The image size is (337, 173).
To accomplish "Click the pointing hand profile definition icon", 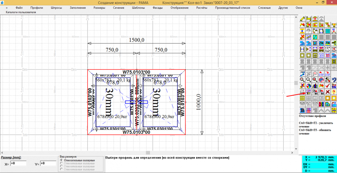I will (x=309, y=92).
